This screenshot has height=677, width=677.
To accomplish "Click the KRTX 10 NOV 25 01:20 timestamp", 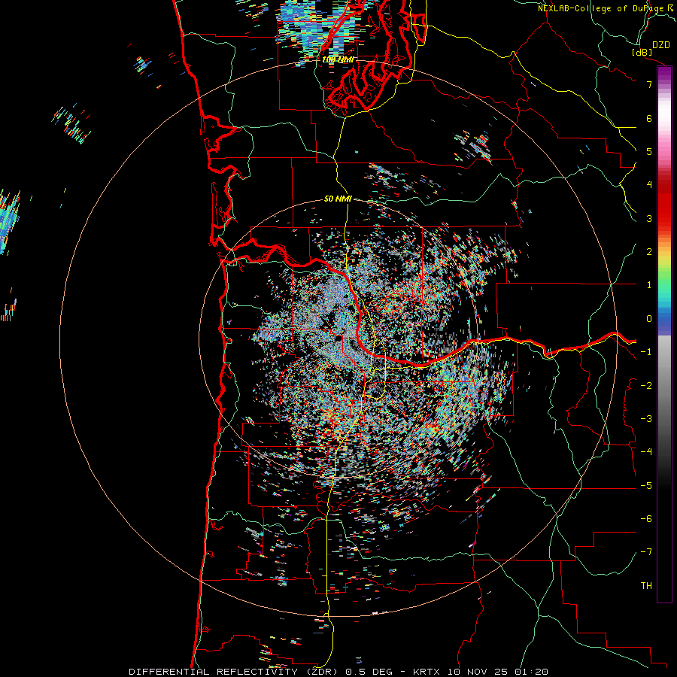I will pyautogui.click(x=481, y=672).
